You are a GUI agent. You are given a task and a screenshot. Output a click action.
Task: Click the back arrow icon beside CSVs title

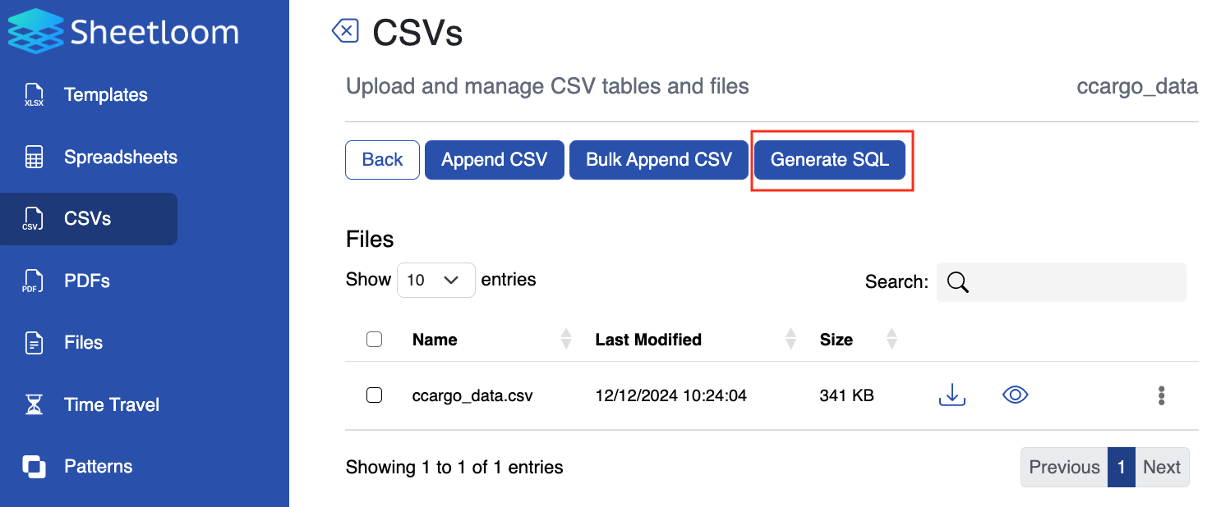coord(345,32)
